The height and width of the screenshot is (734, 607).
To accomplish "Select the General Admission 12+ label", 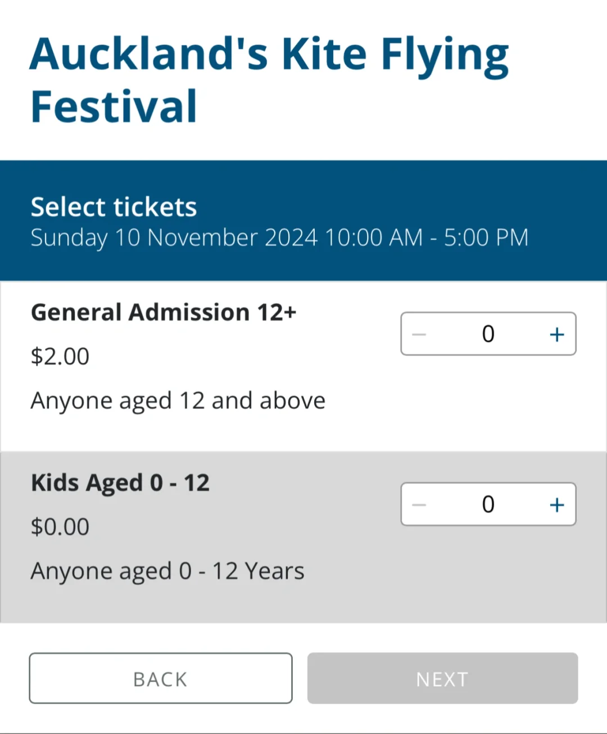I will tap(164, 312).
